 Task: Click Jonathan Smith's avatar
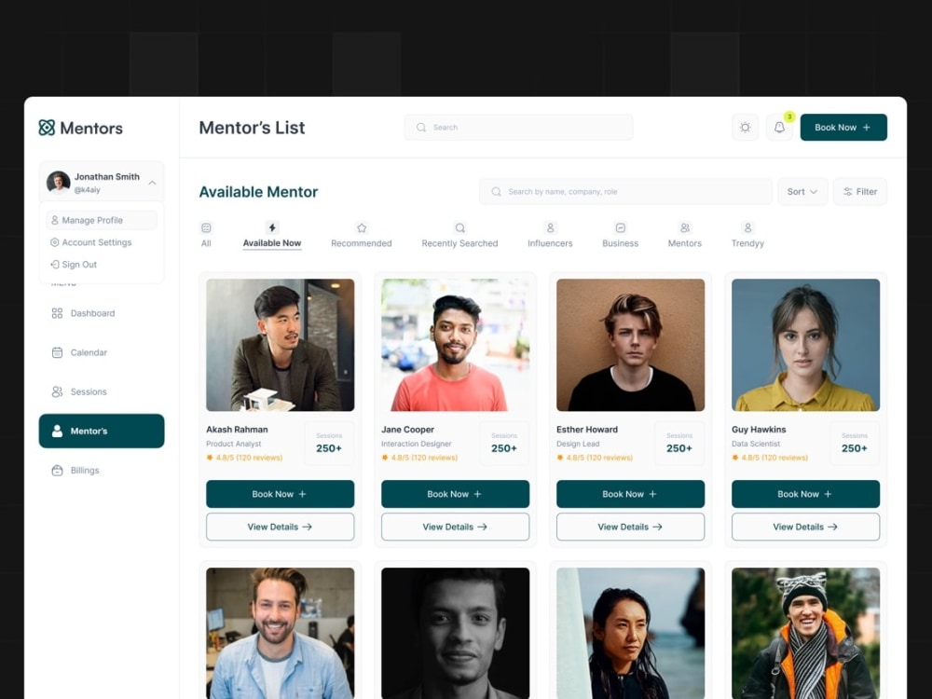click(x=58, y=183)
